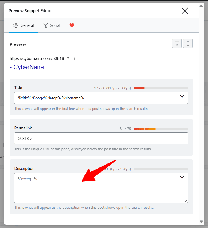Click the description textarea resize handle
The height and width of the screenshot is (228, 208).
[186, 200]
